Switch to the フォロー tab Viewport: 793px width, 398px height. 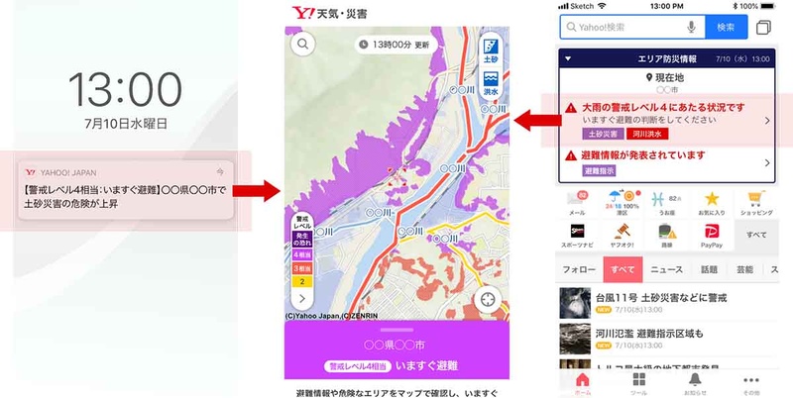[x=579, y=269]
